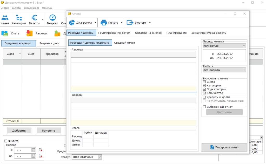Switch to Группировка по датам tab
Viewport: 266px width, 164px height.
coord(114,33)
